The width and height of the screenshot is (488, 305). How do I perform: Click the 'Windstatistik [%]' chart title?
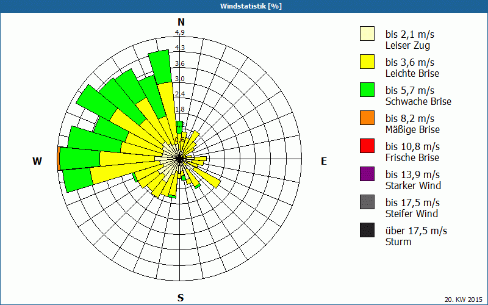point(244,6)
